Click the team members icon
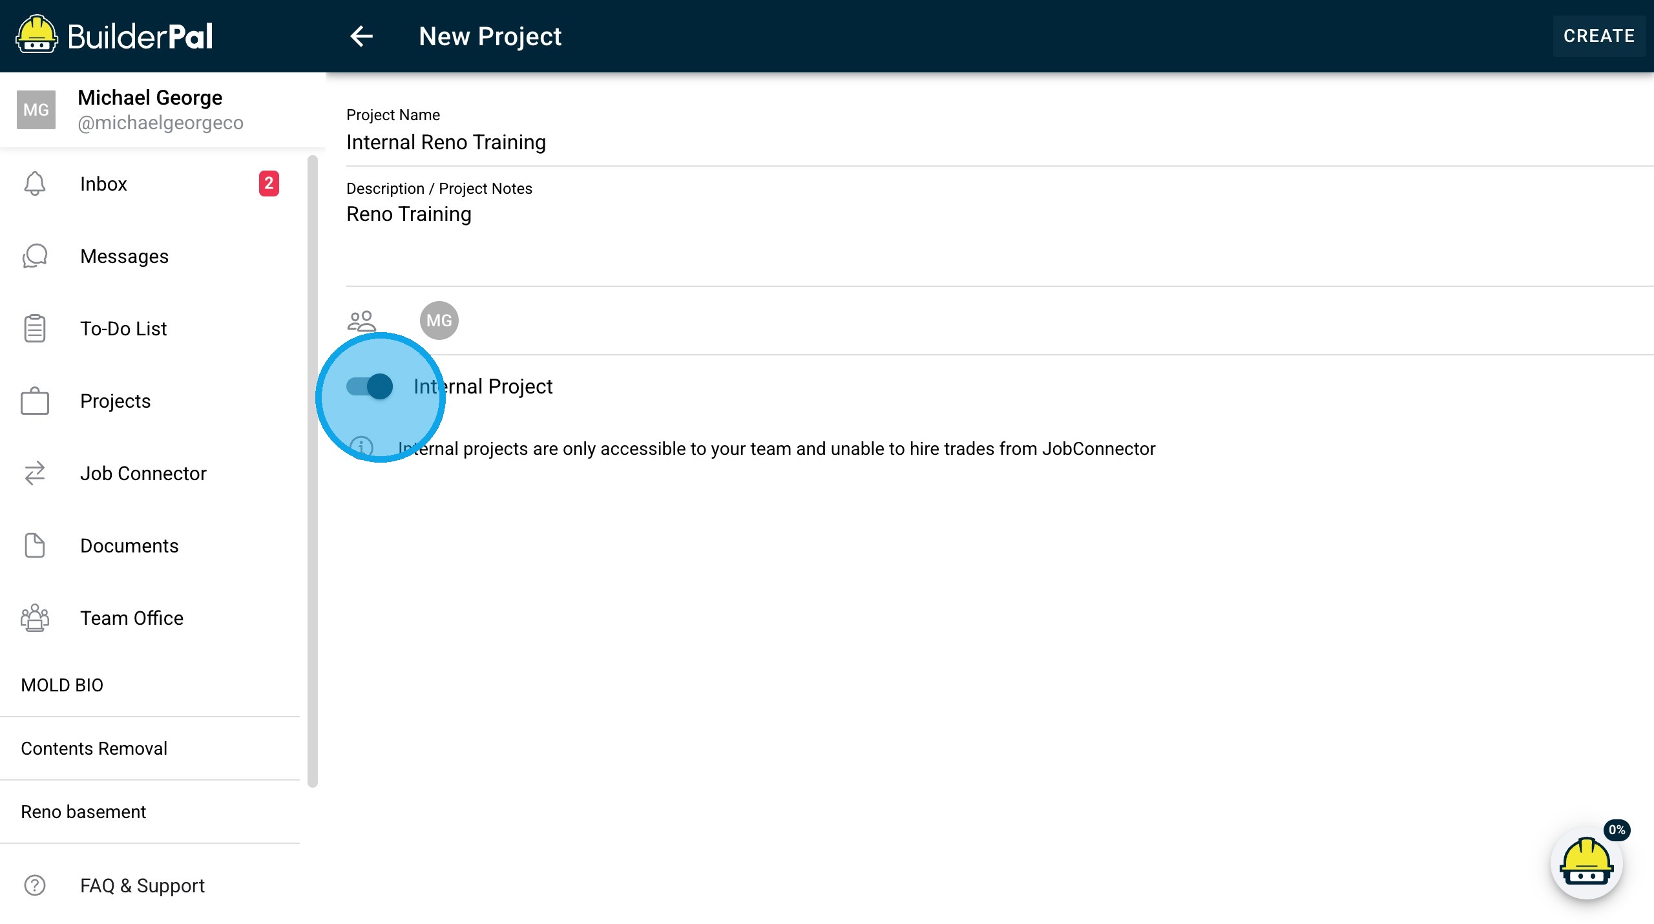The height and width of the screenshot is (924, 1654). 361,320
